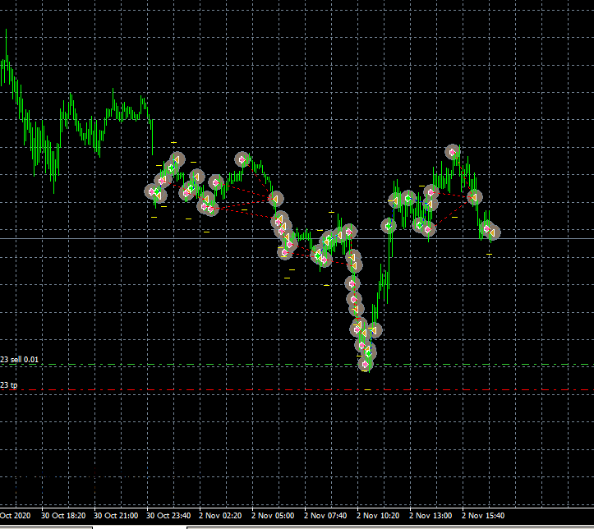
Task: Click the "30 Oct 23:40" time axis label
Action: pos(168,516)
